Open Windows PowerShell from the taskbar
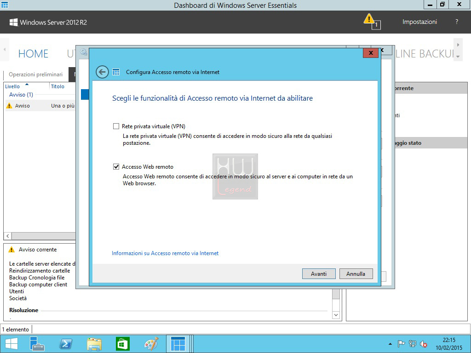The width and height of the screenshot is (471, 353). [66, 344]
